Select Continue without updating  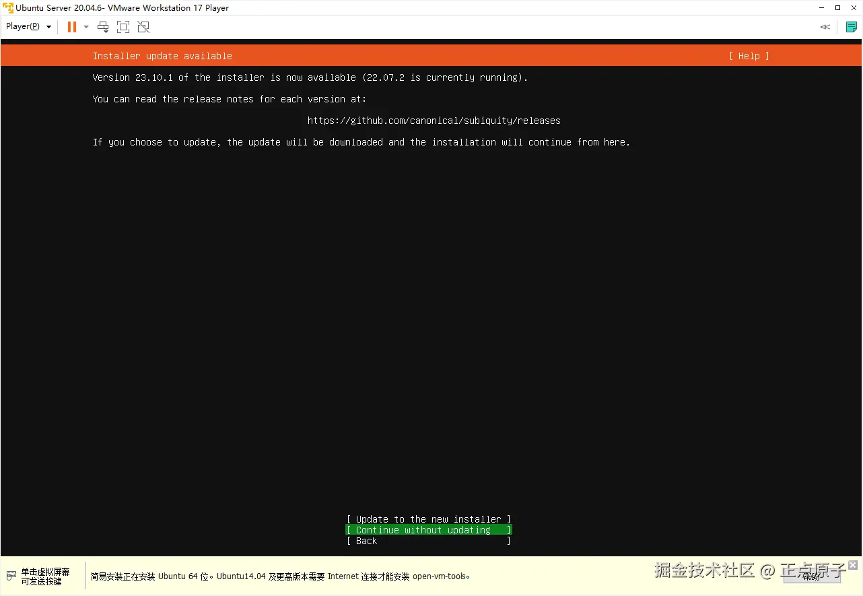pyautogui.click(x=429, y=530)
